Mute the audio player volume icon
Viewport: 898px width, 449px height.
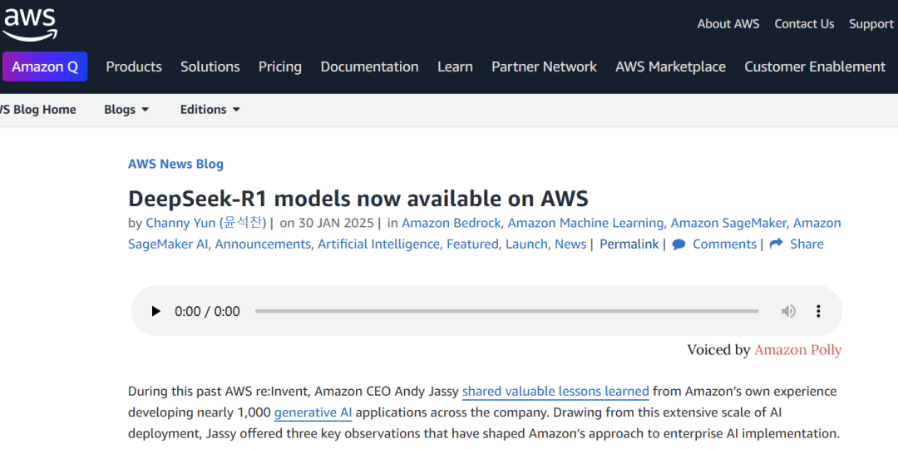pos(788,311)
